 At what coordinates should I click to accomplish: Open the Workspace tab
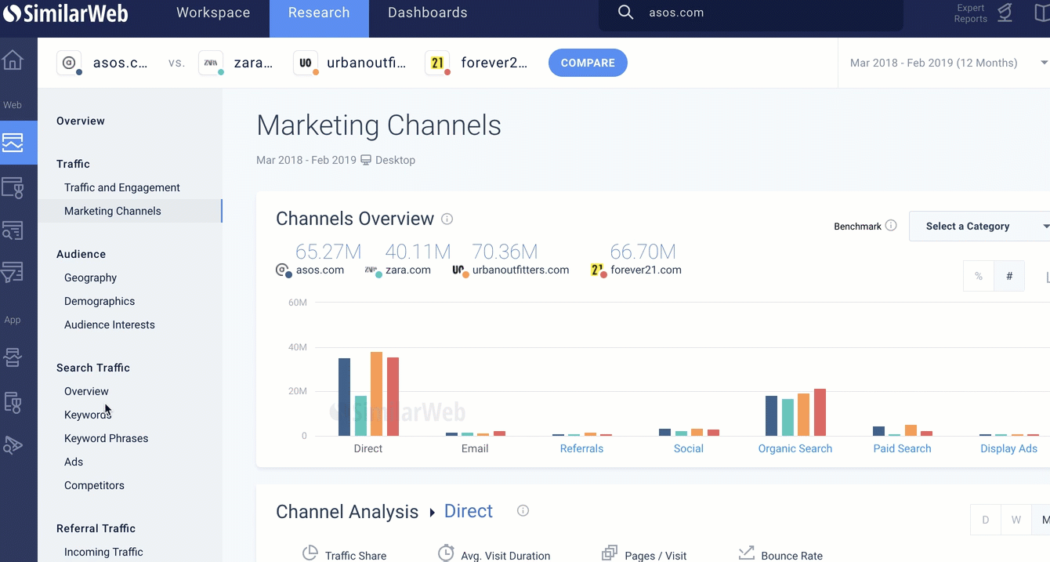tap(213, 13)
